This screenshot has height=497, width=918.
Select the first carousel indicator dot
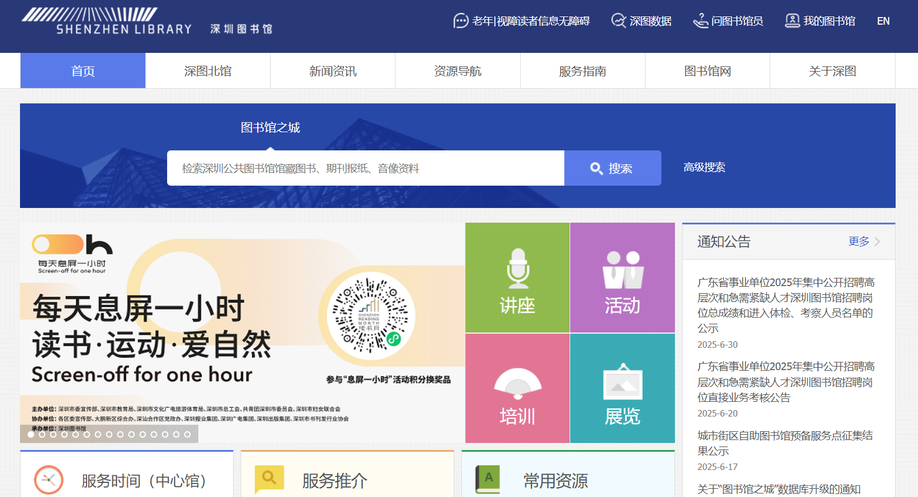point(31,435)
